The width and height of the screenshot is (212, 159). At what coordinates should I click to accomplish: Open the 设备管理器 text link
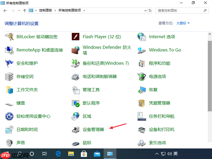coord(93,130)
